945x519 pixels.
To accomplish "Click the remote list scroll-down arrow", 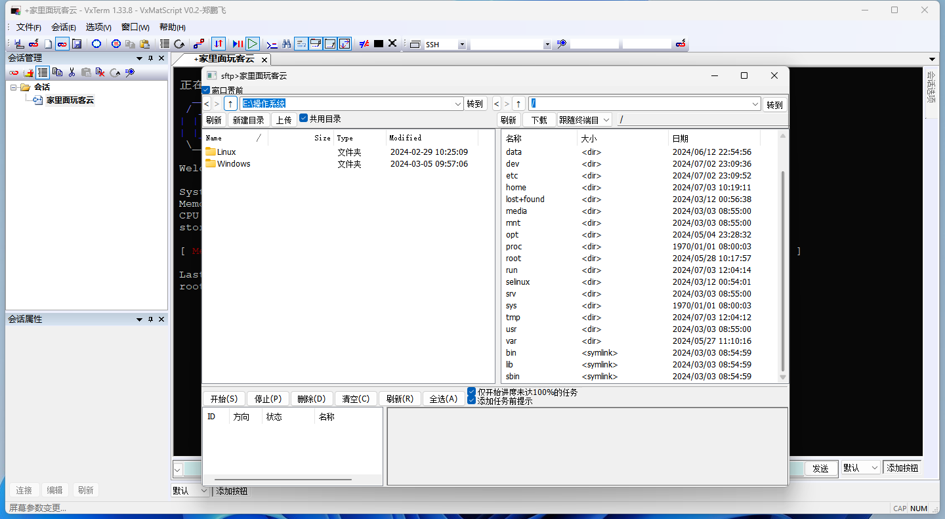I will pyautogui.click(x=782, y=377).
